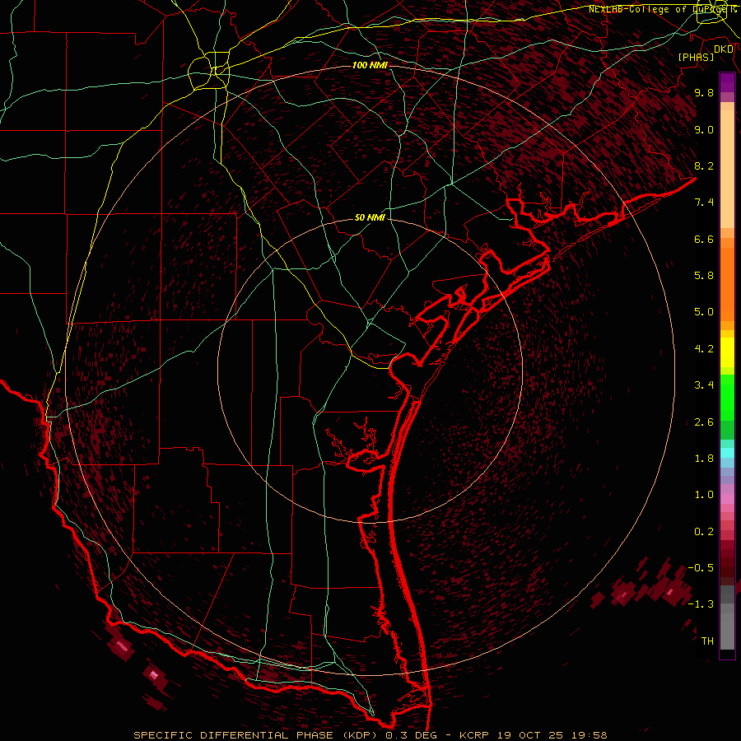Click the 5.0 value on the color scale
This screenshot has width=741, height=741.
[x=704, y=312]
